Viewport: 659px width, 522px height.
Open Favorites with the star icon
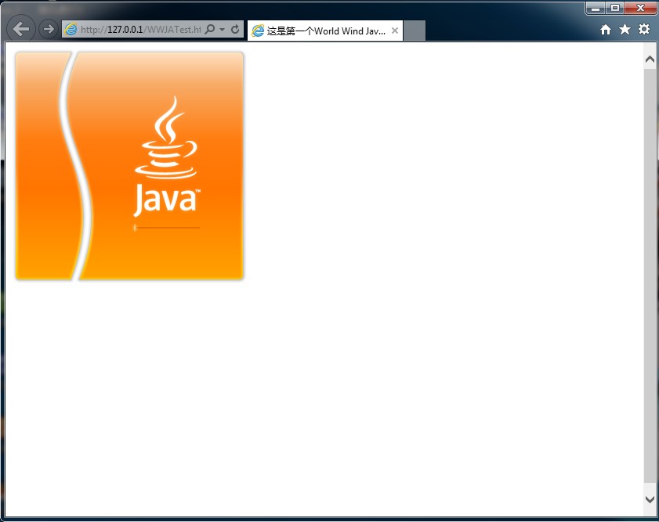coord(625,30)
